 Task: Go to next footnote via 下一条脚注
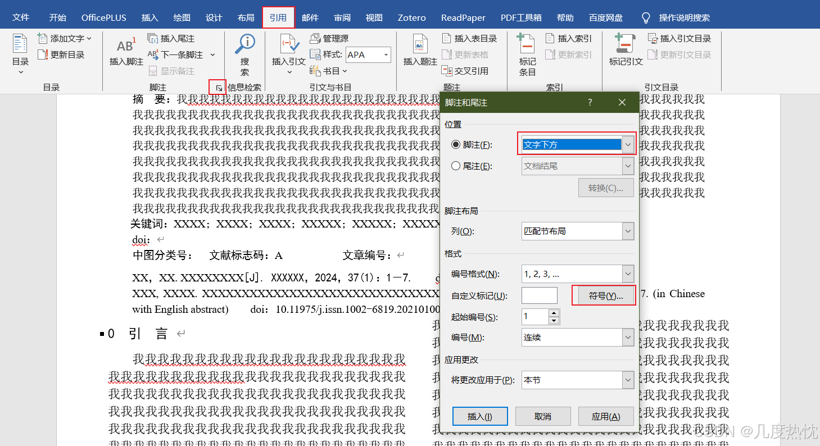[176, 54]
